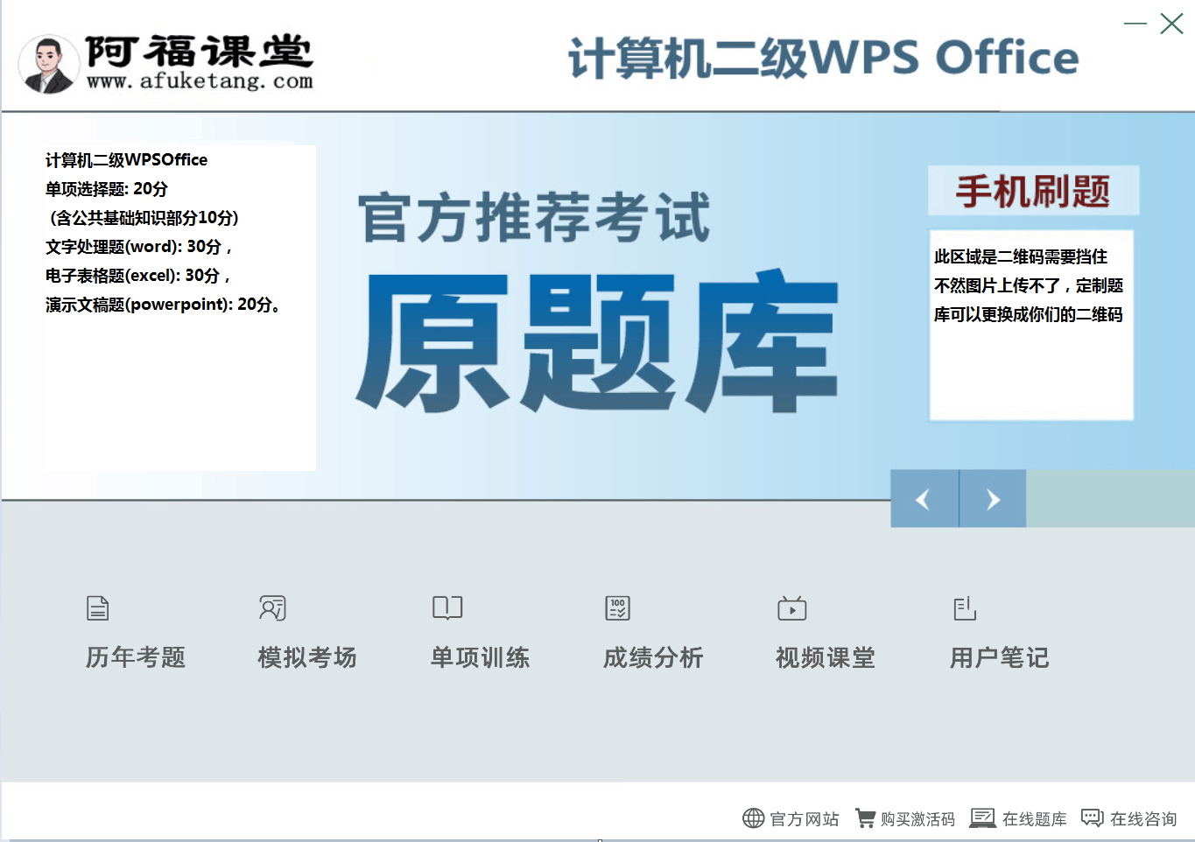
Task: Advance to next banner slide
Action: tap(992, 499)
